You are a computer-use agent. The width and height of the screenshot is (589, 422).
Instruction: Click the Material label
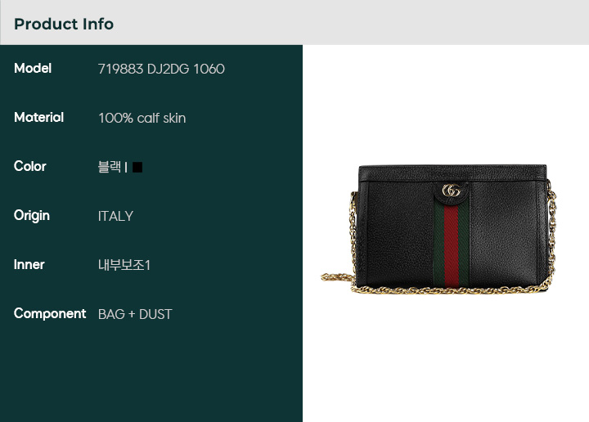38,118
